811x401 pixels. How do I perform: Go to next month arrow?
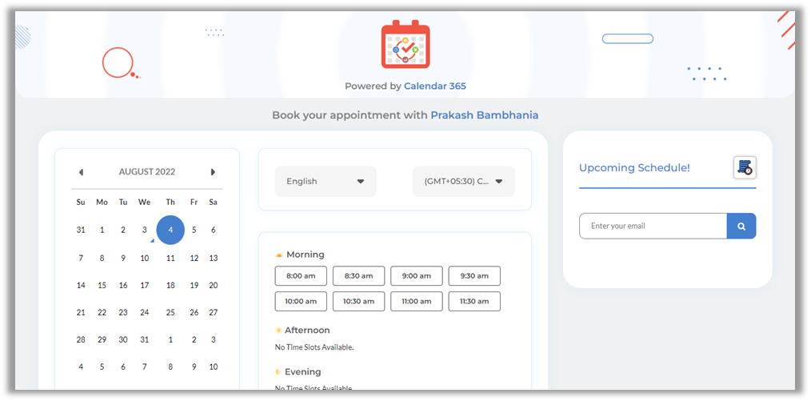coord(213,172)
